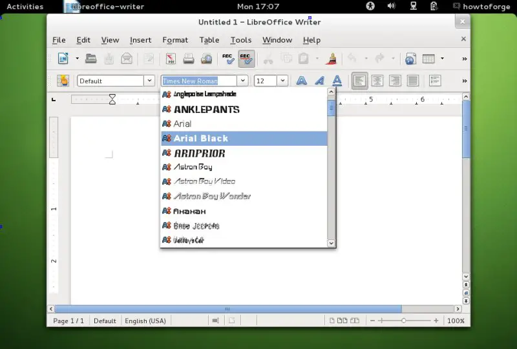517x349 pixels.
Task: Click the font list scroll down arrow
Action: tap(332, 243)
